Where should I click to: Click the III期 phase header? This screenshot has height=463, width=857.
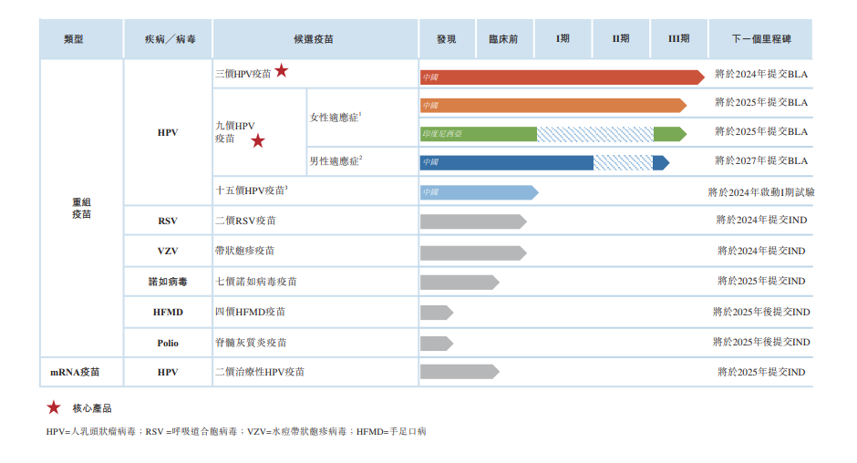point(678,39)
